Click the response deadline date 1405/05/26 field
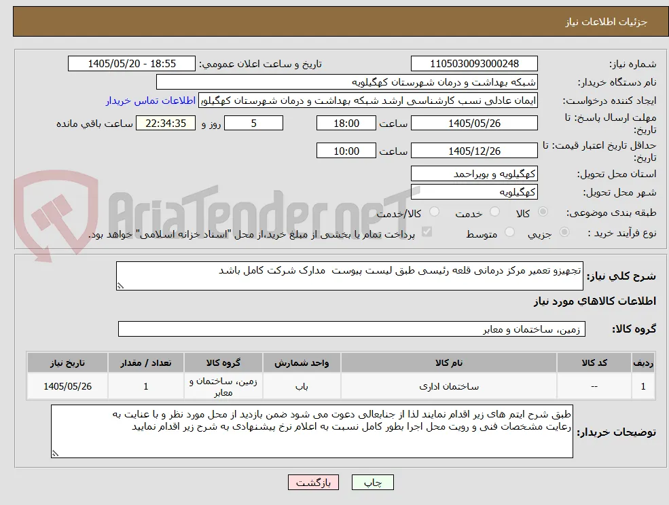 pyautogui.click(x=474, y=124)
